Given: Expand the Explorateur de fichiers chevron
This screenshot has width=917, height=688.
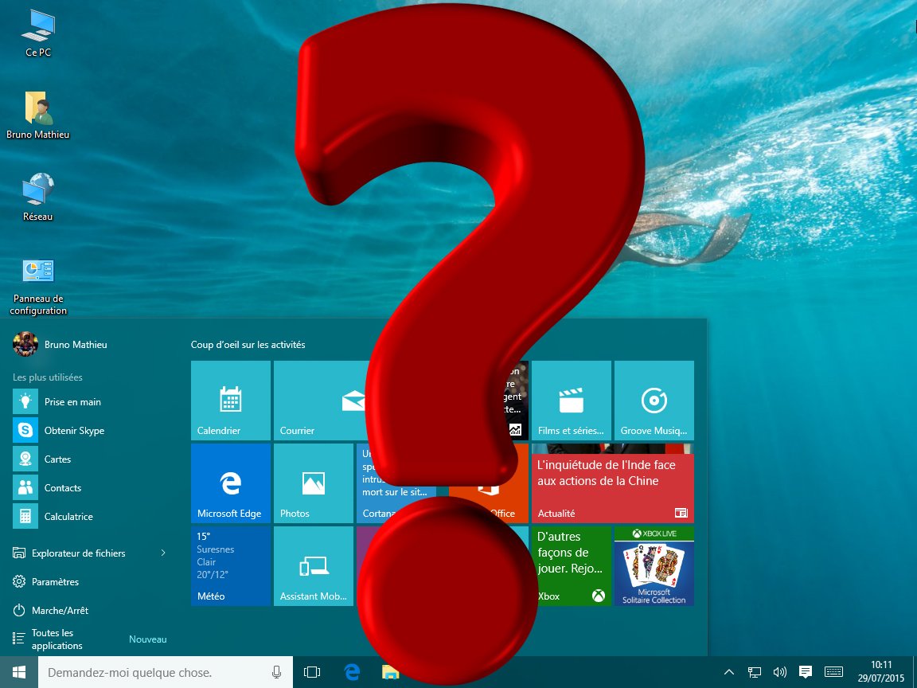Looking at the screenshot, I should (163, 553).
